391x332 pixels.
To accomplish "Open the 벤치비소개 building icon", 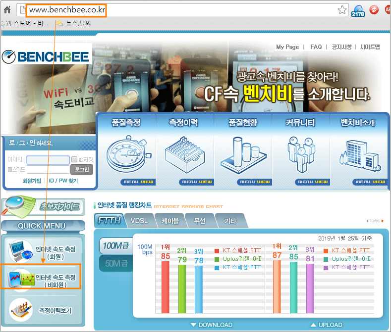I will tap(360, 155).
